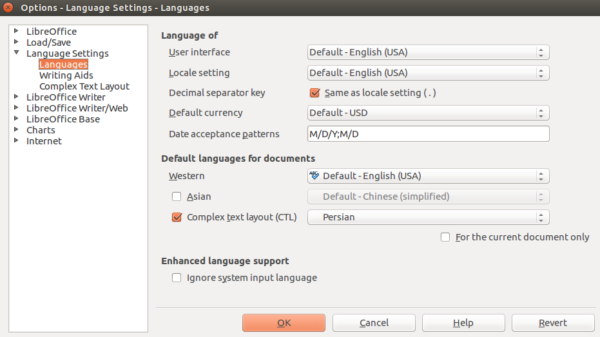Select Languages in the options tree
The width and height of the screenshot is (600, 337).
click(64, 64)
